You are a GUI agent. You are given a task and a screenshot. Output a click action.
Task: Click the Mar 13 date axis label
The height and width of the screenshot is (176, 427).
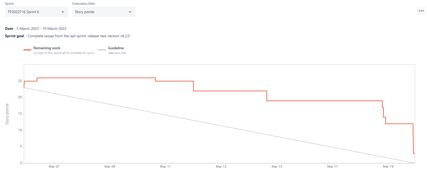221,167
